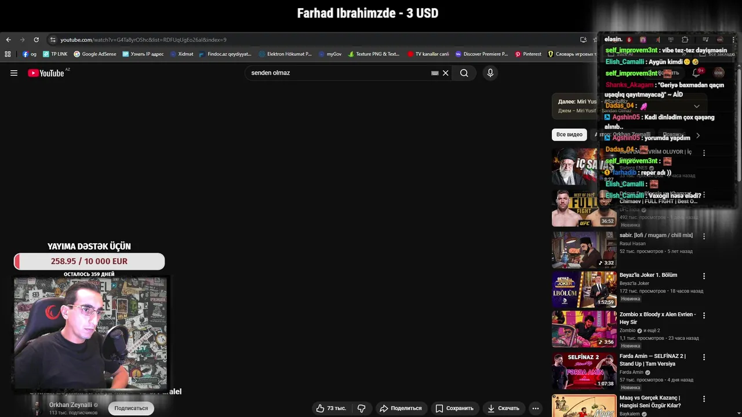Screen dimensions: 742x417
Task: Open the Baykalem channel name
Action: [630, 414]
